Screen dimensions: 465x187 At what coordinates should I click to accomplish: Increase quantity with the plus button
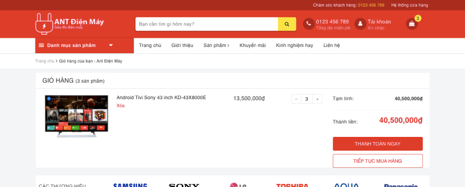317,99
